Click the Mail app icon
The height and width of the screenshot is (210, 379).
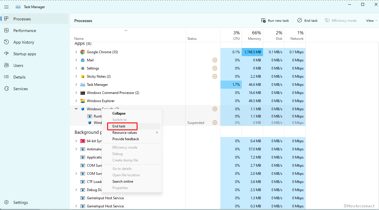83,60
